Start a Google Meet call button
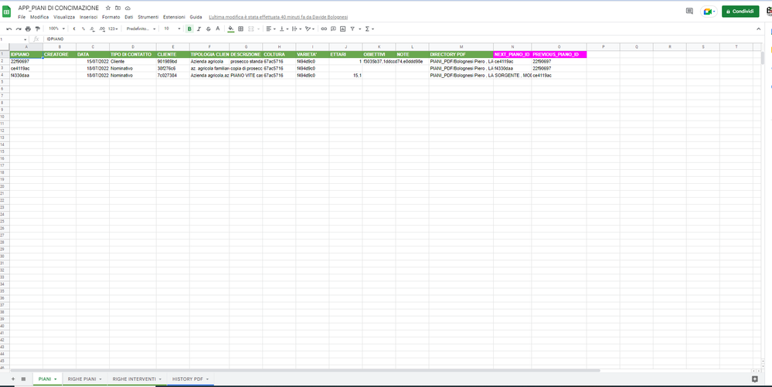772x387 pixels. pos(709,12)
